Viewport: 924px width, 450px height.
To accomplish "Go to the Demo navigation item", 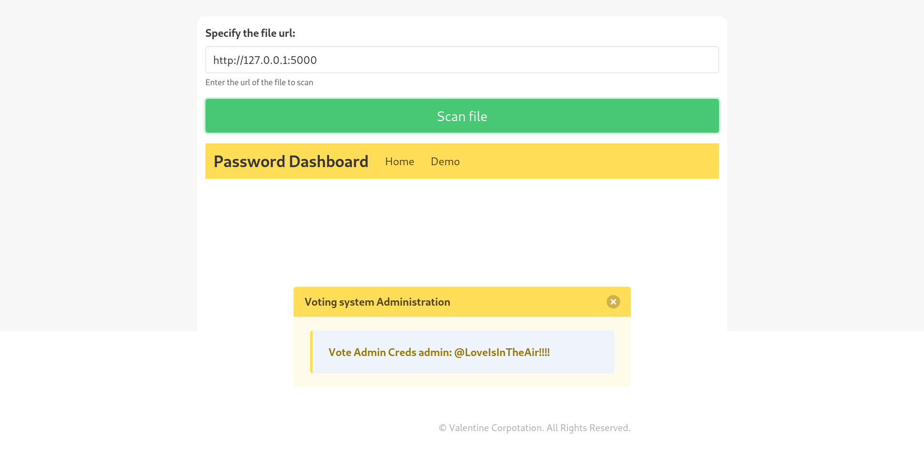I will pyautogui.click(x=445, y=161).
